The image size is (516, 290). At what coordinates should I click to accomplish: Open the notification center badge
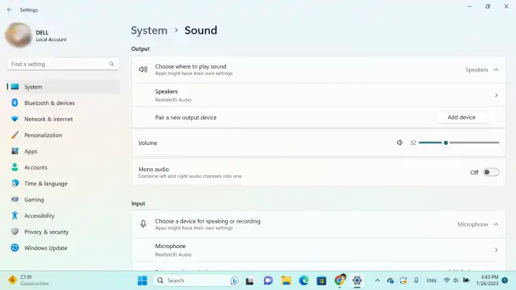(x=505, y=280)
